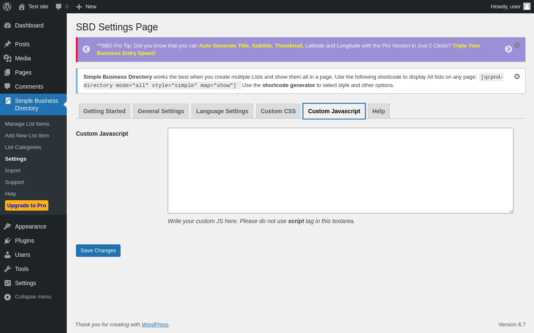The height and width of the screenshot is (333, 534).
Task: Open the Users menu label
Action: pyautogui.click(x=23, y=255)
